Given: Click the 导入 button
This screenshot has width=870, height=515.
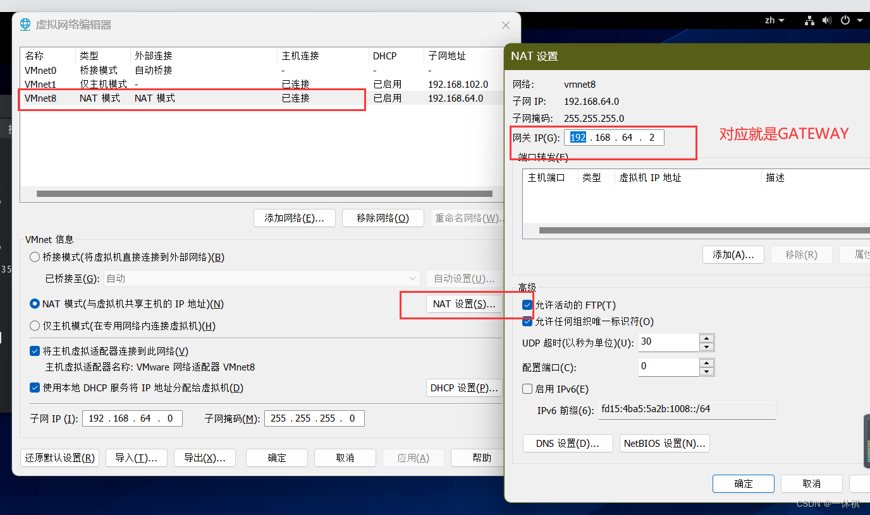Looking at the screenshot, I should tap(136, 458).
